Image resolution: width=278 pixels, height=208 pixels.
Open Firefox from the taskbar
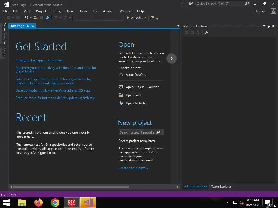coord(39,203)
